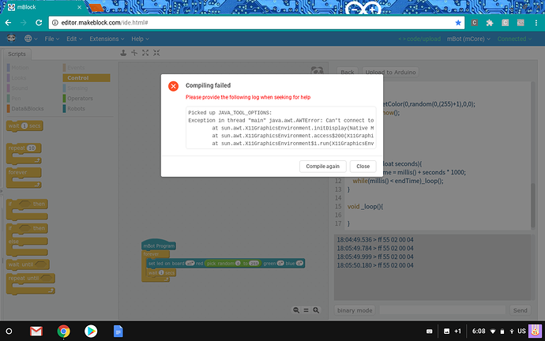Open Chrome from the shelf
Image resolution: width=545 pixels, height=341 pixels.
[63, 332]
